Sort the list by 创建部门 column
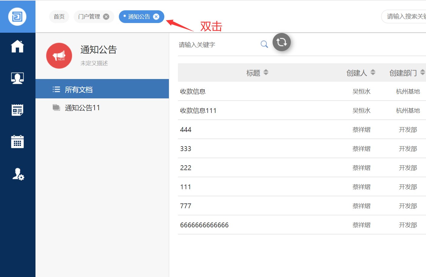426x277 pixels. coord(422,72)
